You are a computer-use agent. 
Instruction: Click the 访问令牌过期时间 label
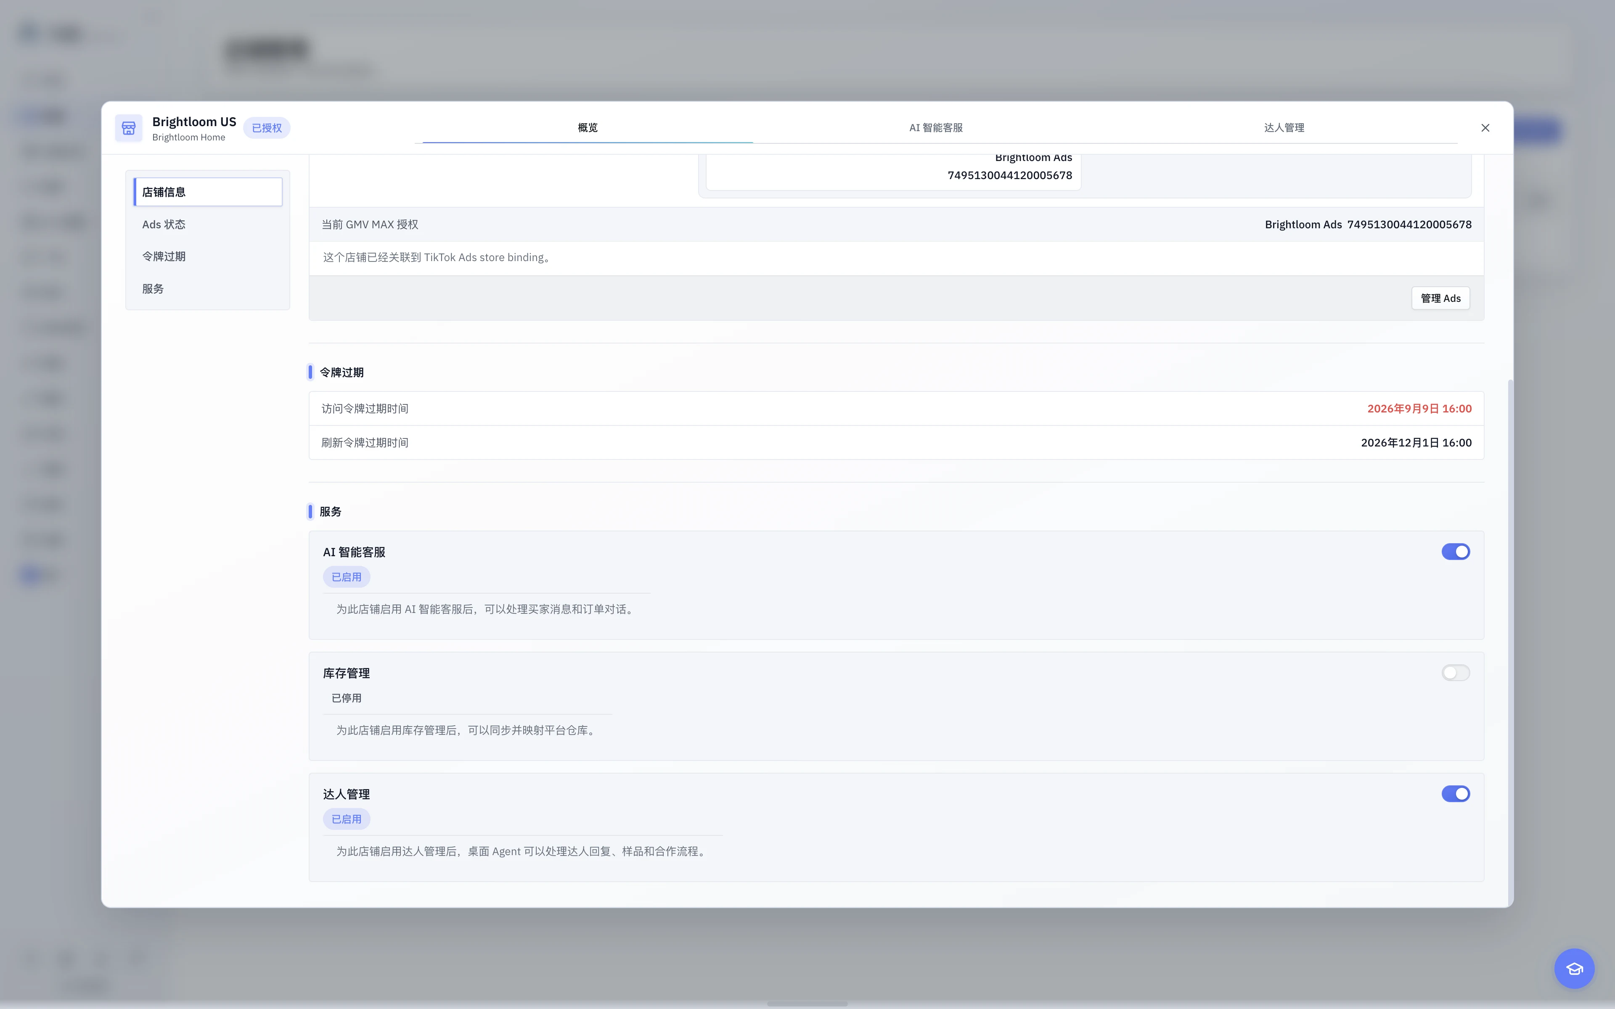pyautogui.click(x=365, y=408)
